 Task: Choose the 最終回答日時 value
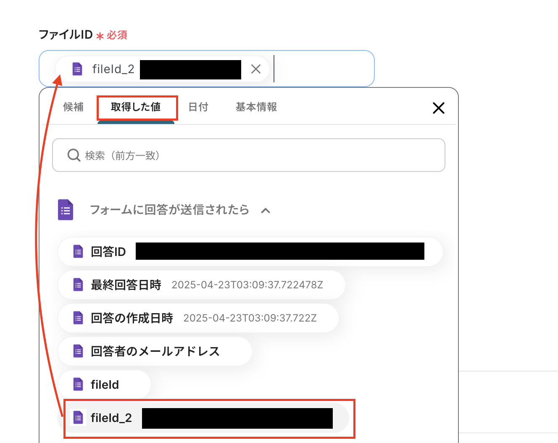coord(202,285)
